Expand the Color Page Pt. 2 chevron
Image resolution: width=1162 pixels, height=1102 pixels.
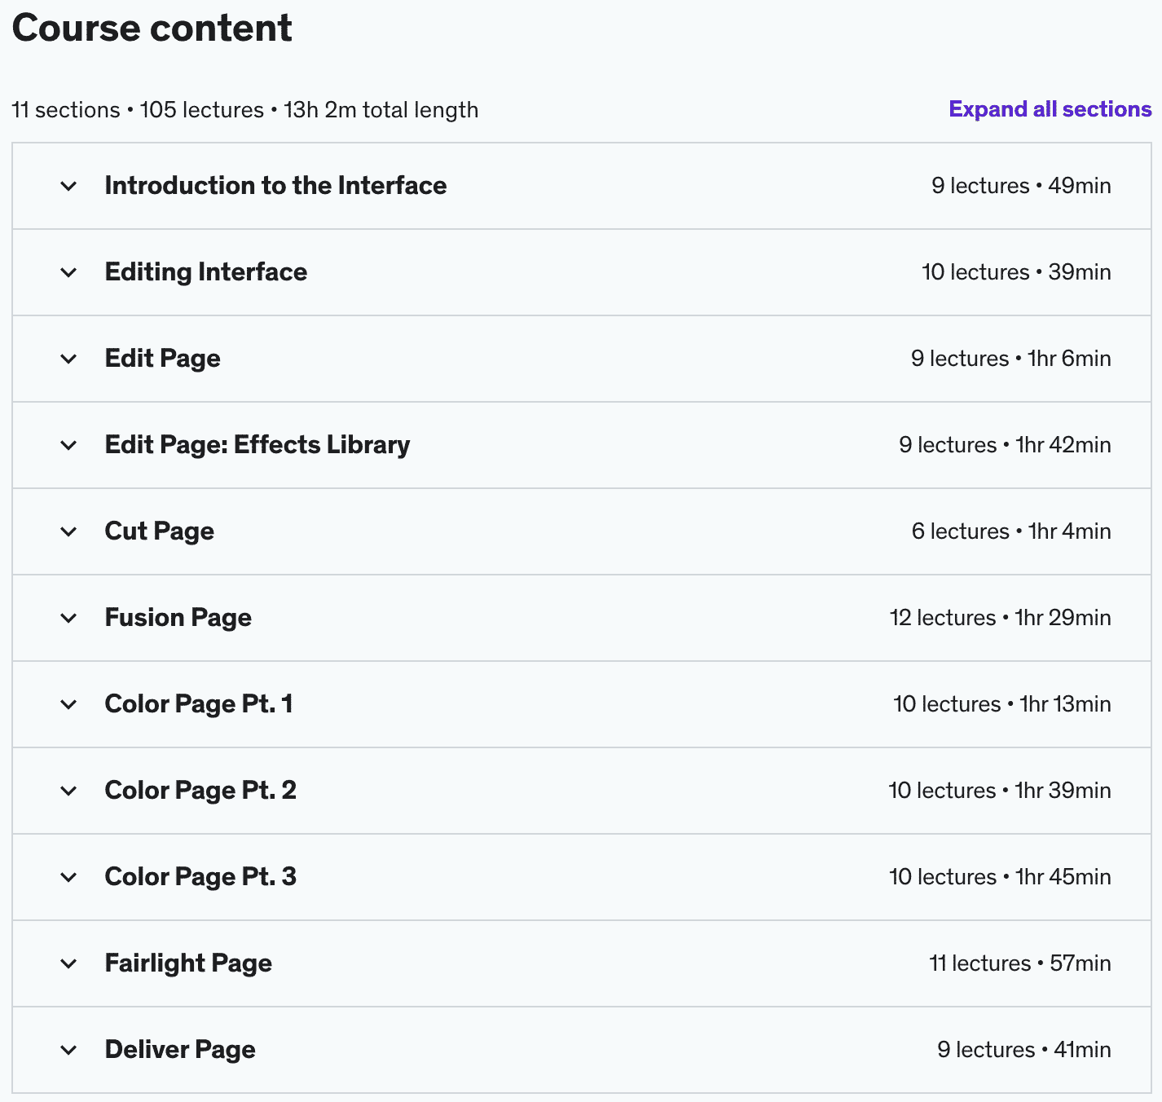pyautogui.click(x=68, y=791)
